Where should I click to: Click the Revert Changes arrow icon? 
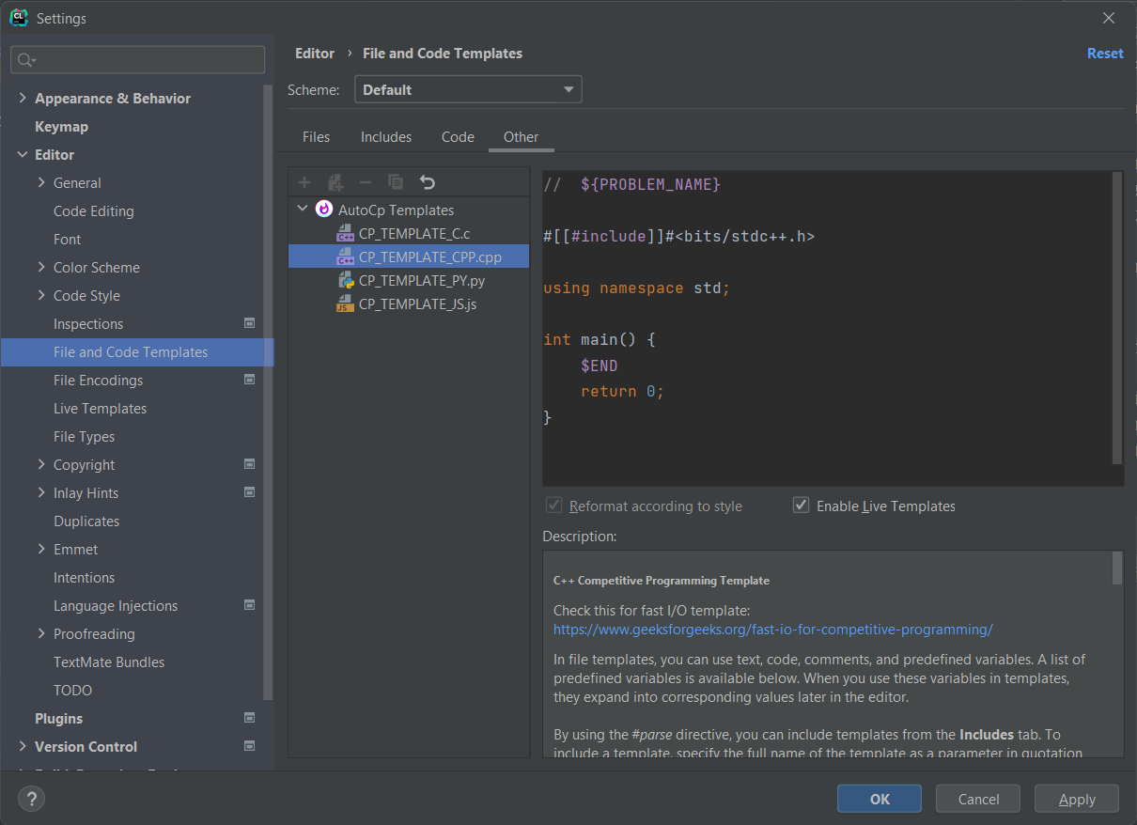pyautogui.click(x=428, y=181)
